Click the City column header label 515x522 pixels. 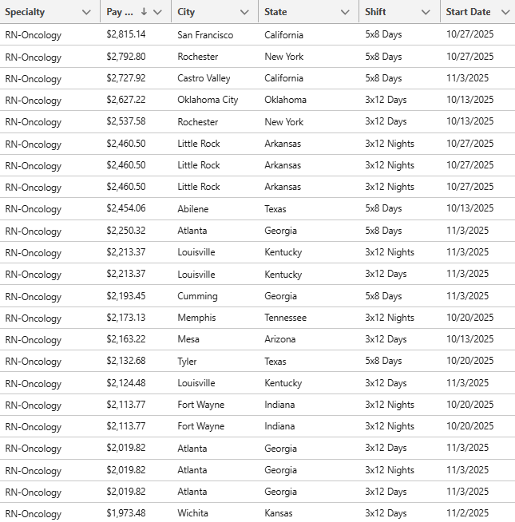pos(186,12)
